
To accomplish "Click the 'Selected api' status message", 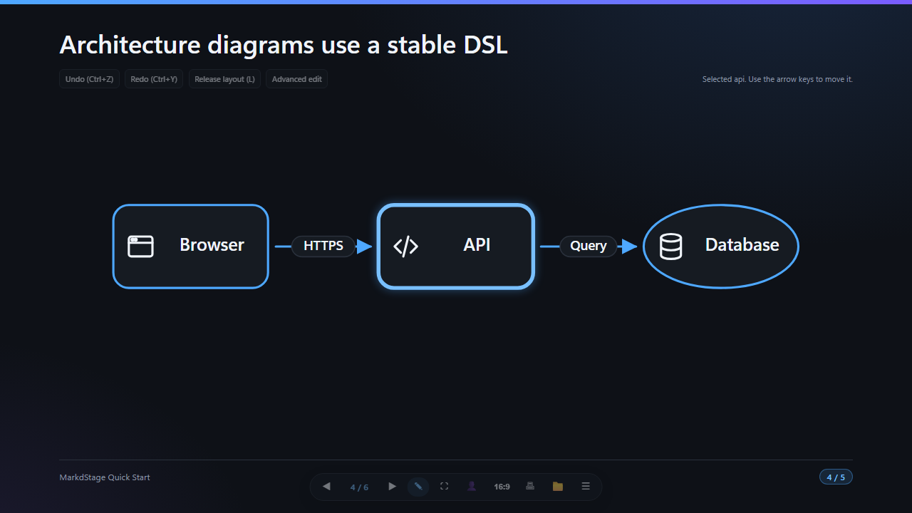I will point(777,79).
